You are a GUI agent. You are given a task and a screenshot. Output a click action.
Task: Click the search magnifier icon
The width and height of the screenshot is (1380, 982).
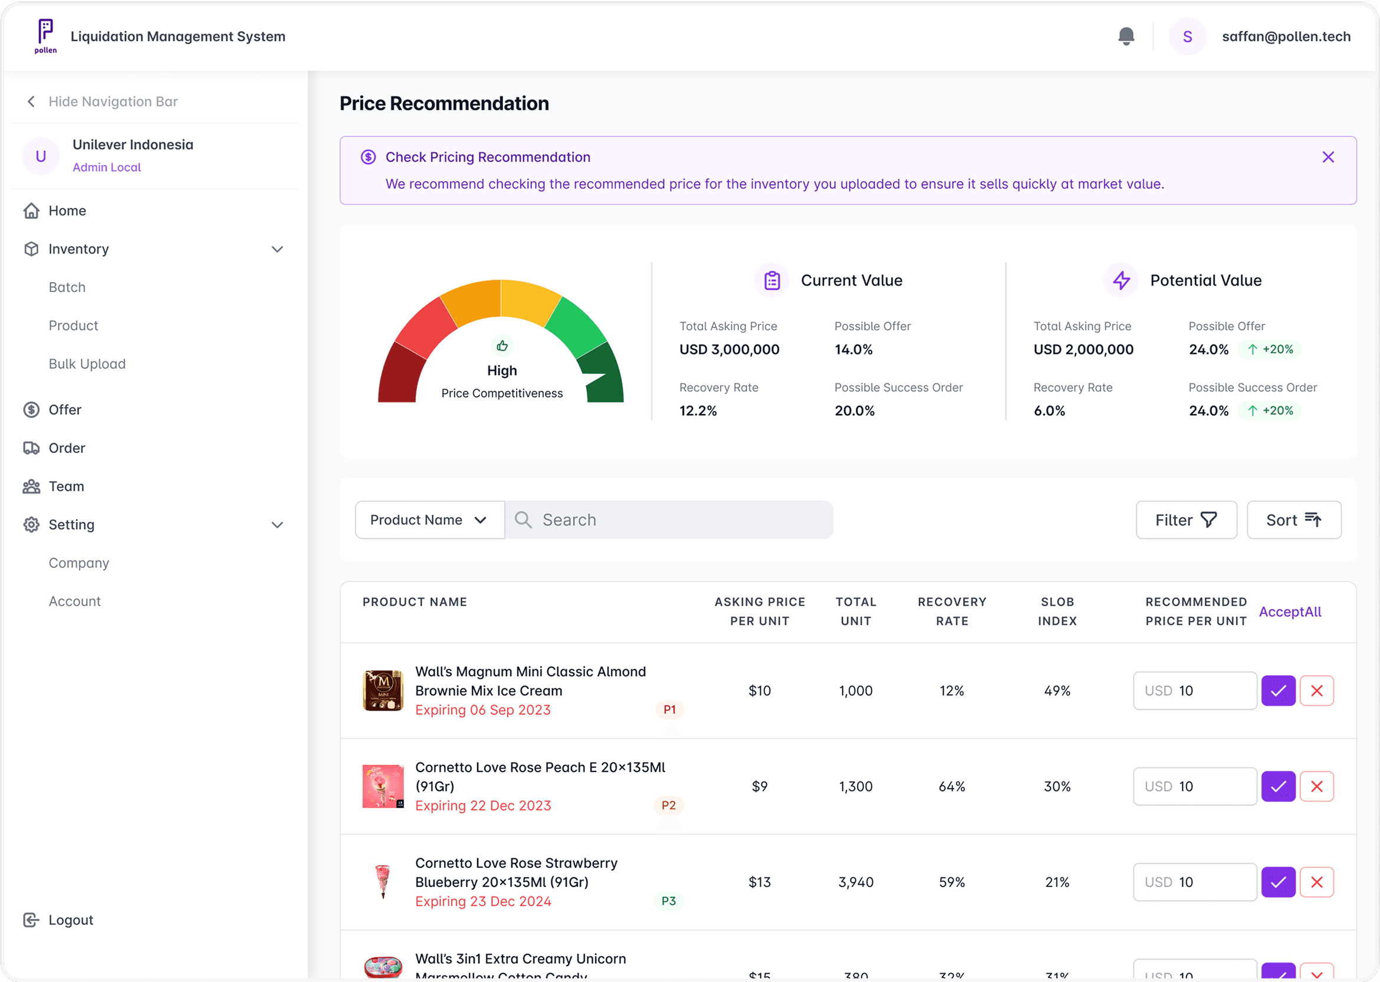click(523, 520)
